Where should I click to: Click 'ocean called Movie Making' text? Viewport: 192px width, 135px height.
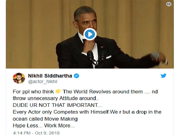pyautogui.click(x=45, y=119)
